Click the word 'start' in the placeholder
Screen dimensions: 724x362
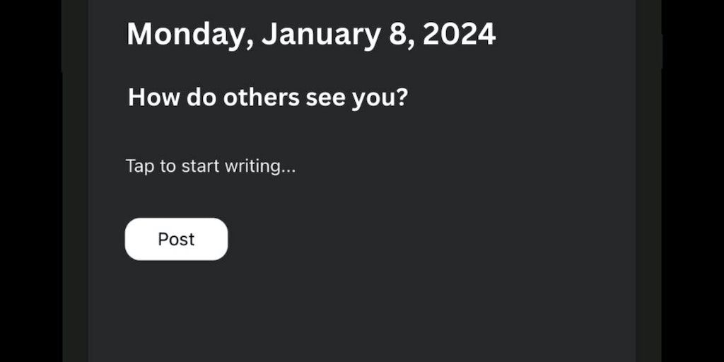tap(201, 167)
